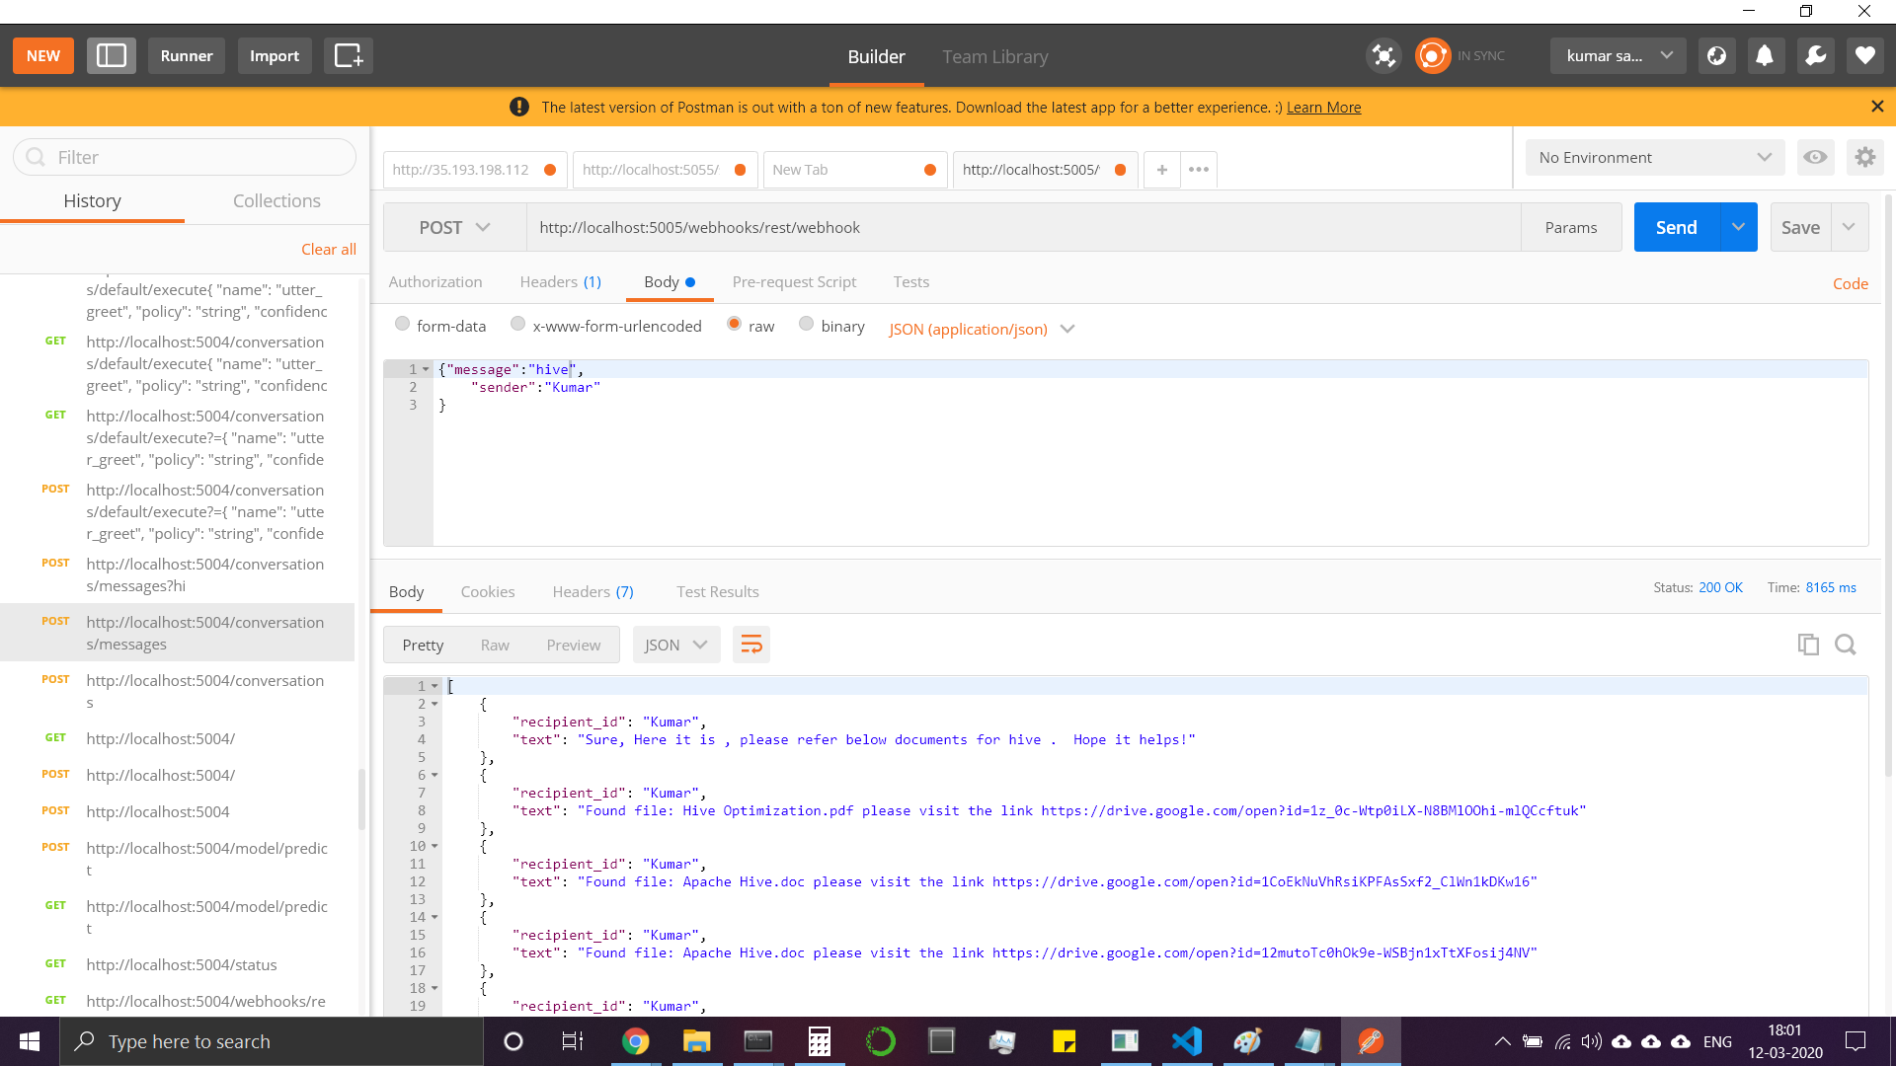Image resolution: width=1896 pixels, height=1066 pixels.
Task: Choose the binary body option
Action: coord(806,325)
